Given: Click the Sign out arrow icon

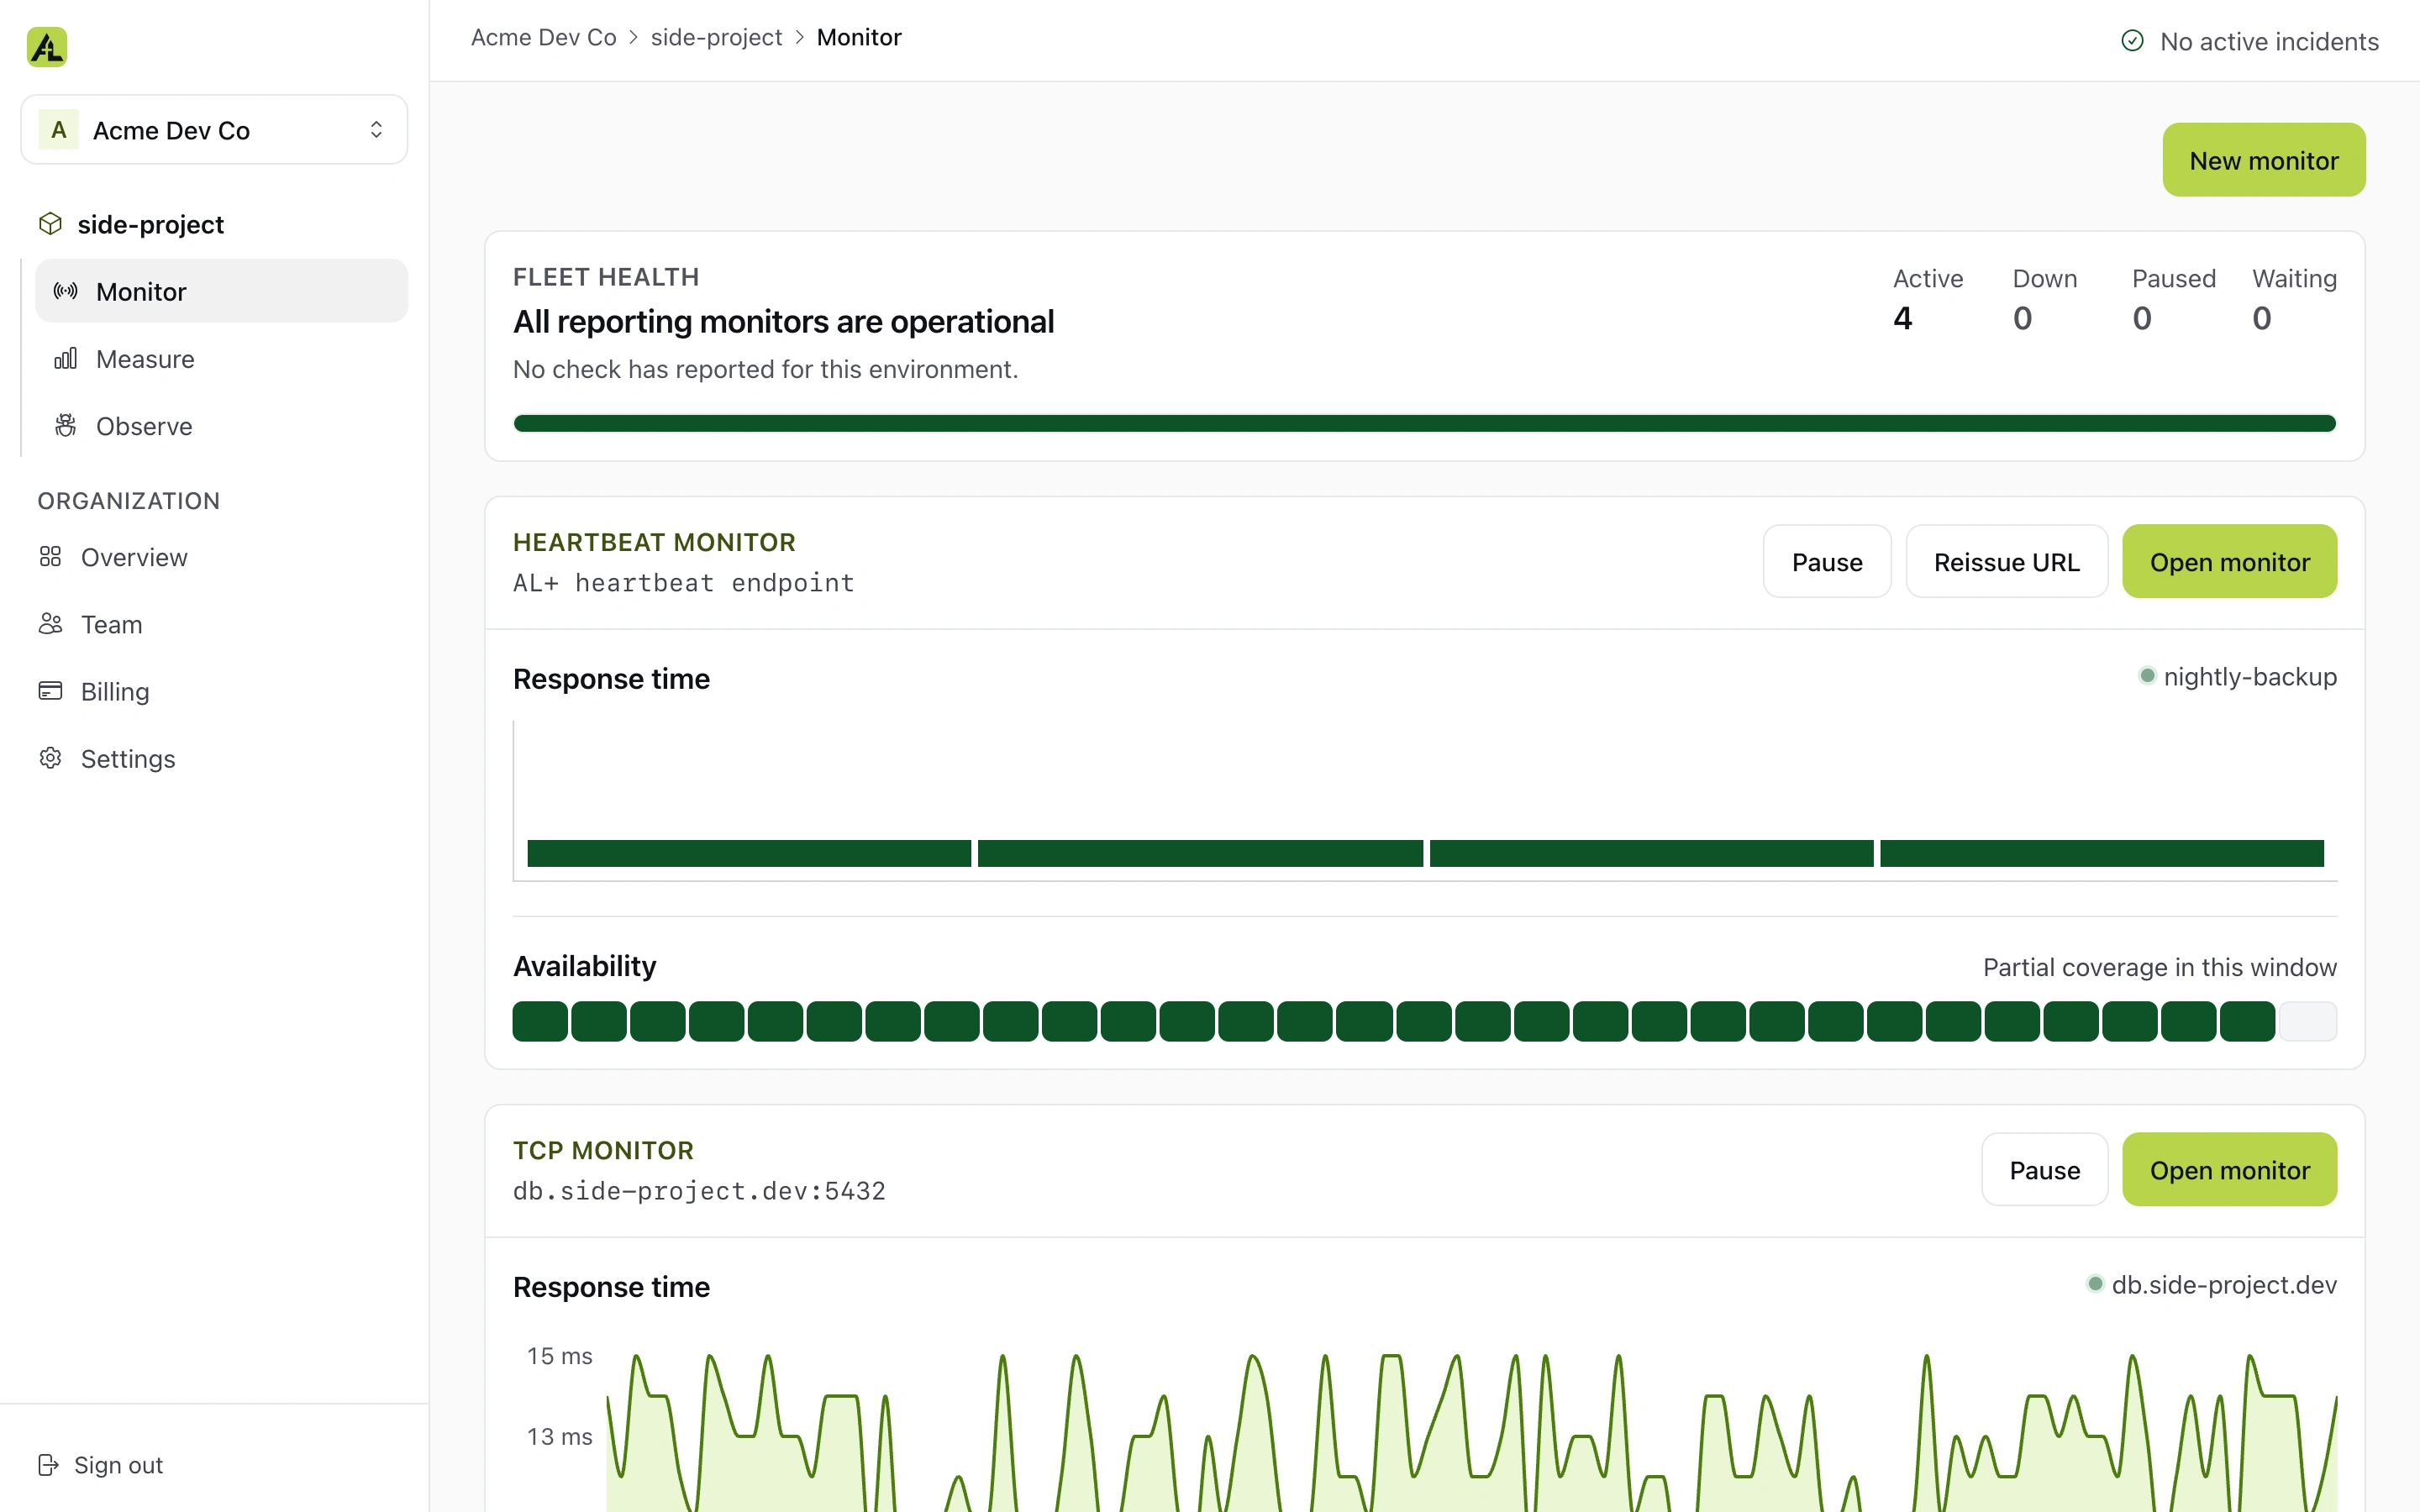Looking at the screenshot, I should point(48,1465).
